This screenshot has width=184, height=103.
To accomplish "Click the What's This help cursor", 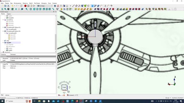I will coord(57,9).
